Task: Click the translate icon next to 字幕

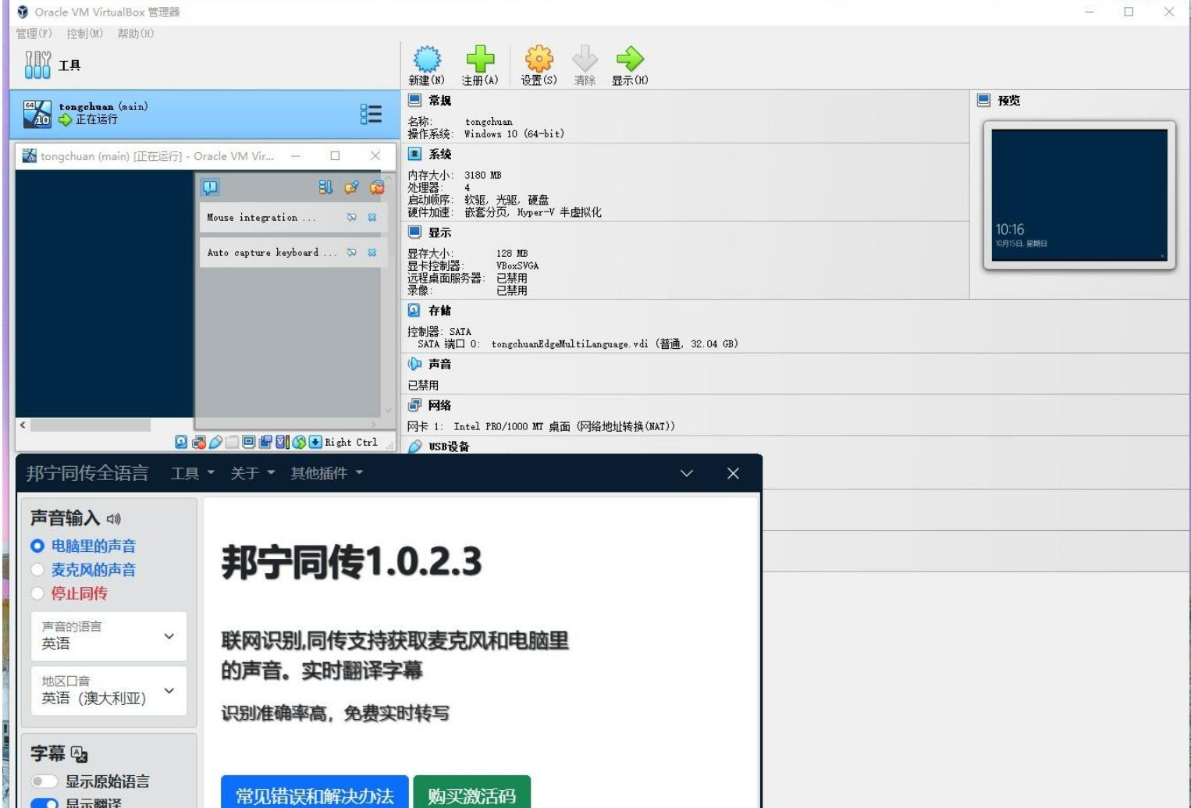Action: click(x=79, y=754)
